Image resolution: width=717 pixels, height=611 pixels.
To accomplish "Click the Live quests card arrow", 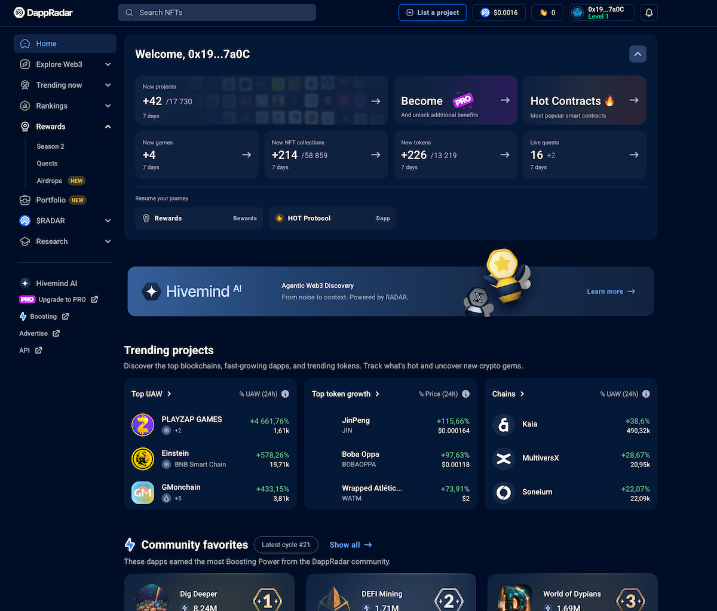I will 633,155.
